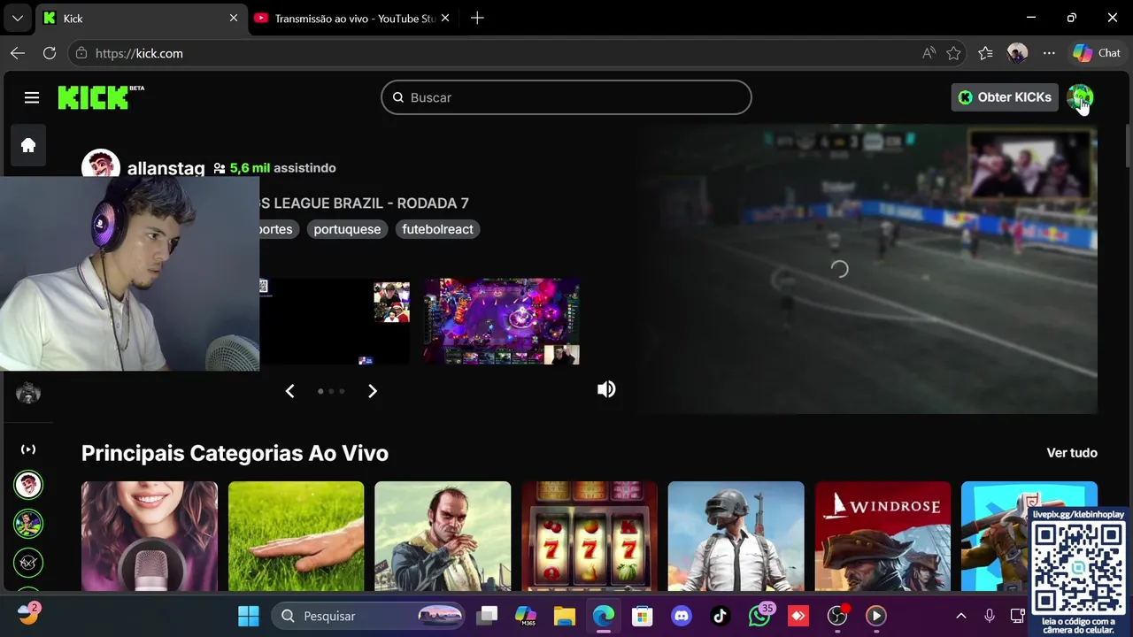Go back in browser
The image size is (1133, 637).
18,53
